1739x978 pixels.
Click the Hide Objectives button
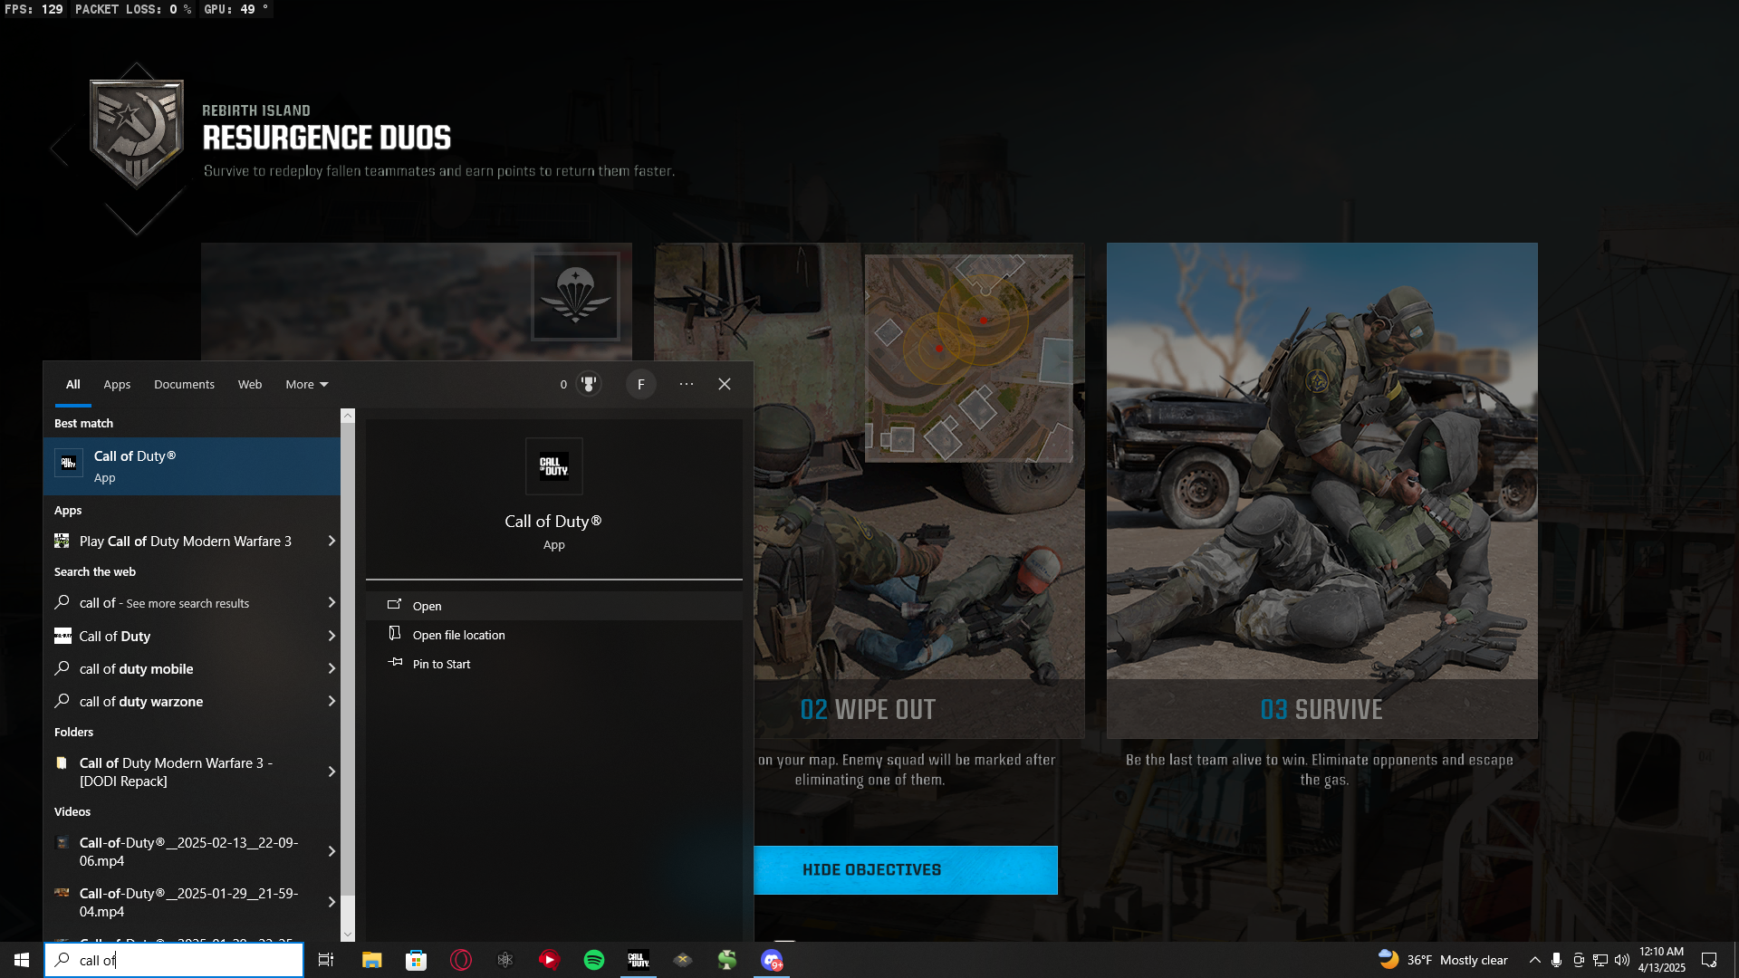click(906, 870)
